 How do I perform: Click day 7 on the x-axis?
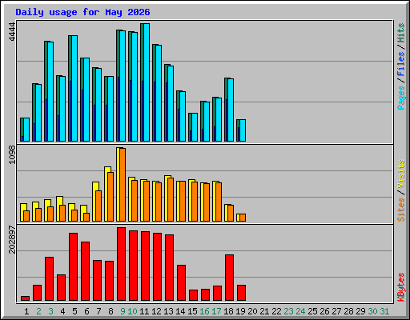point(98,311)
